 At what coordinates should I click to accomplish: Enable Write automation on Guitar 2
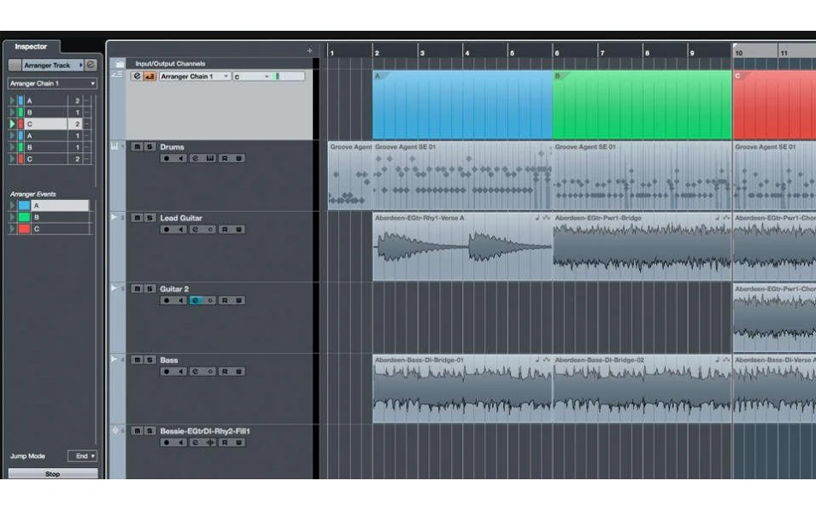coord(239,300)
